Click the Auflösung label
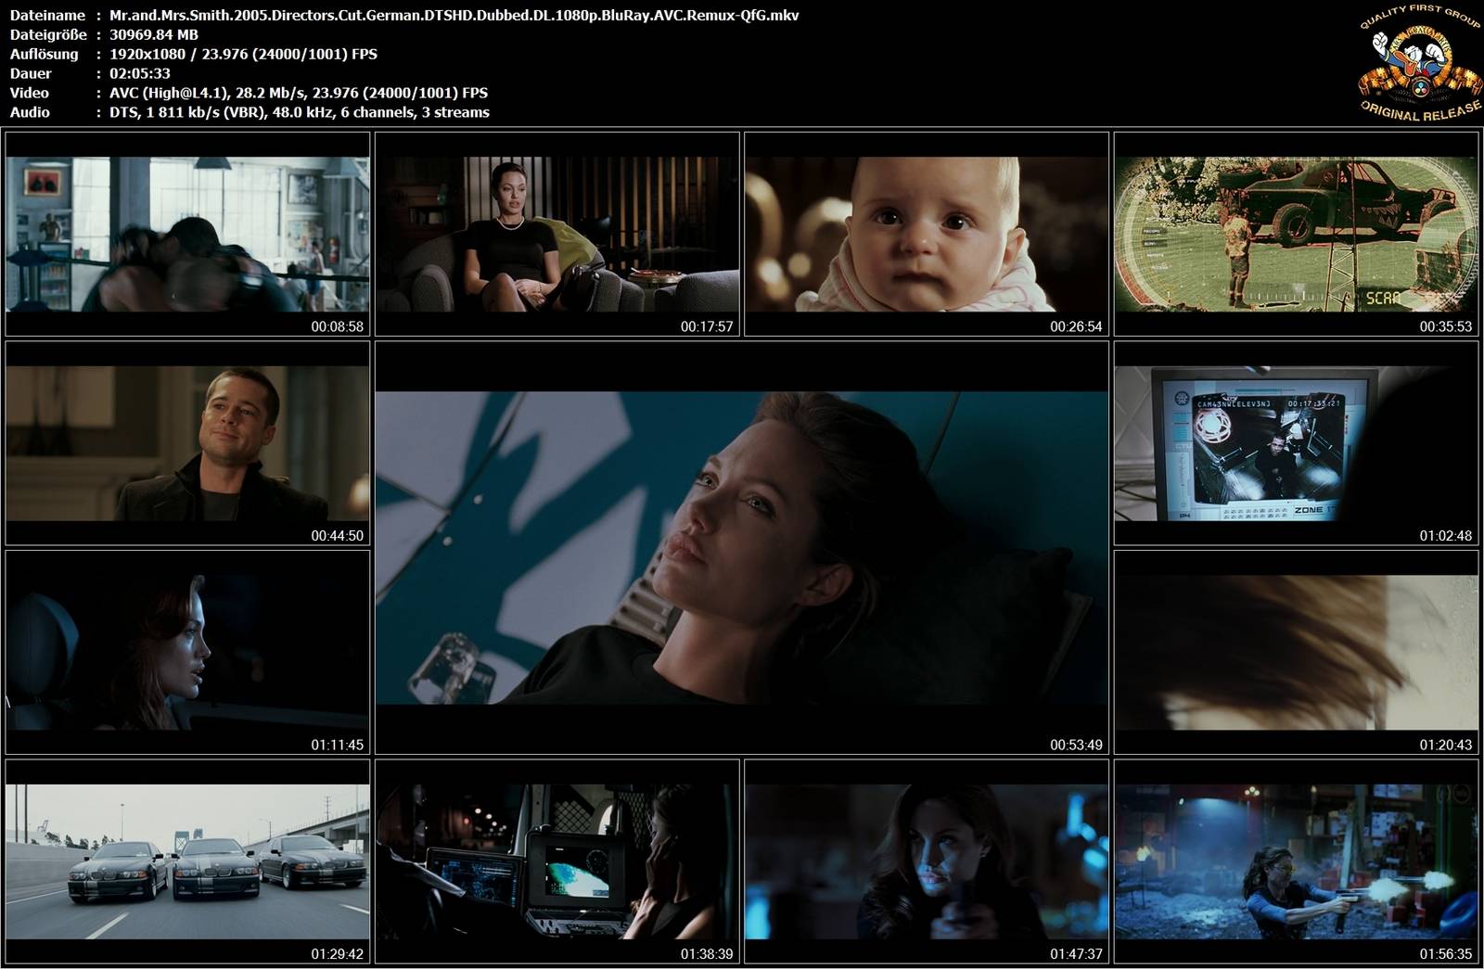This screenshot has width=1484, height=969. [x=44, y=54]
